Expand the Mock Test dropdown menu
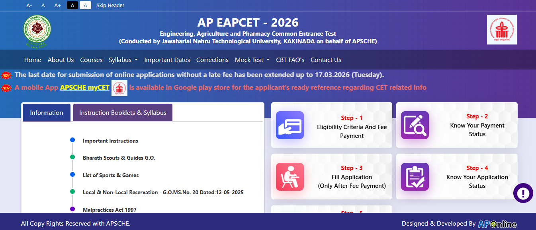Viewport: 536px width, 230px height. [252, 60]
